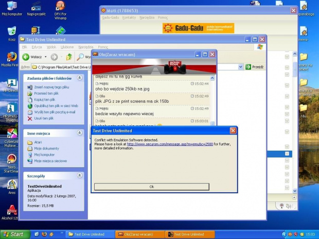The width and height of the screenshot is (319, 239).
Task: Click the greyed forward arrow in Explorer
Action: click(x=54, y=57)
